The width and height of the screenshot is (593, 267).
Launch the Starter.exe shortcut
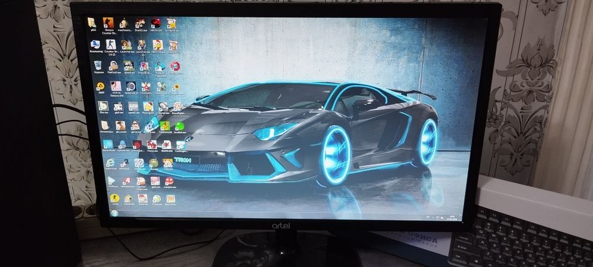[x=164, y=106]
